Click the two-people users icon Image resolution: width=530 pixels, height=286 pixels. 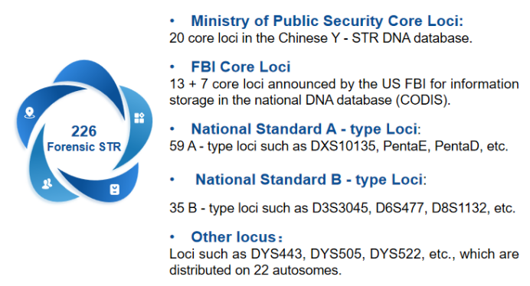pyautogui.click(x=47, y=184)
